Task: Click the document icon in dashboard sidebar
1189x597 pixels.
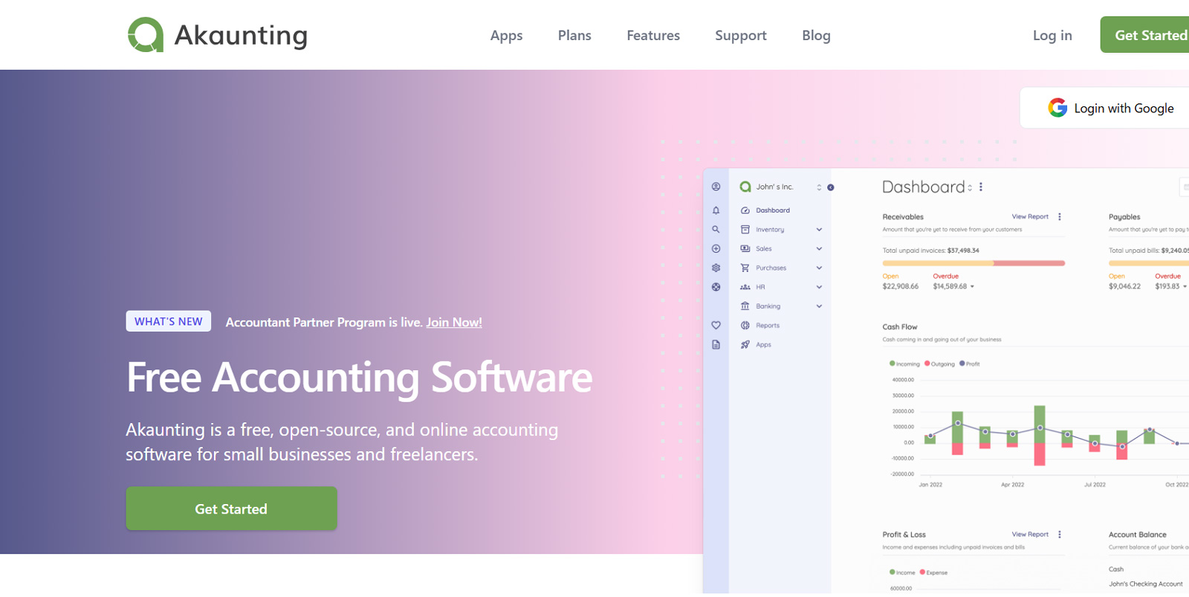Action: click(x=716, y=345)
